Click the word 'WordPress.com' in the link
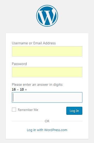Viewport: 94px width, 143px height. pyautogui.click(x=56, y=130)
